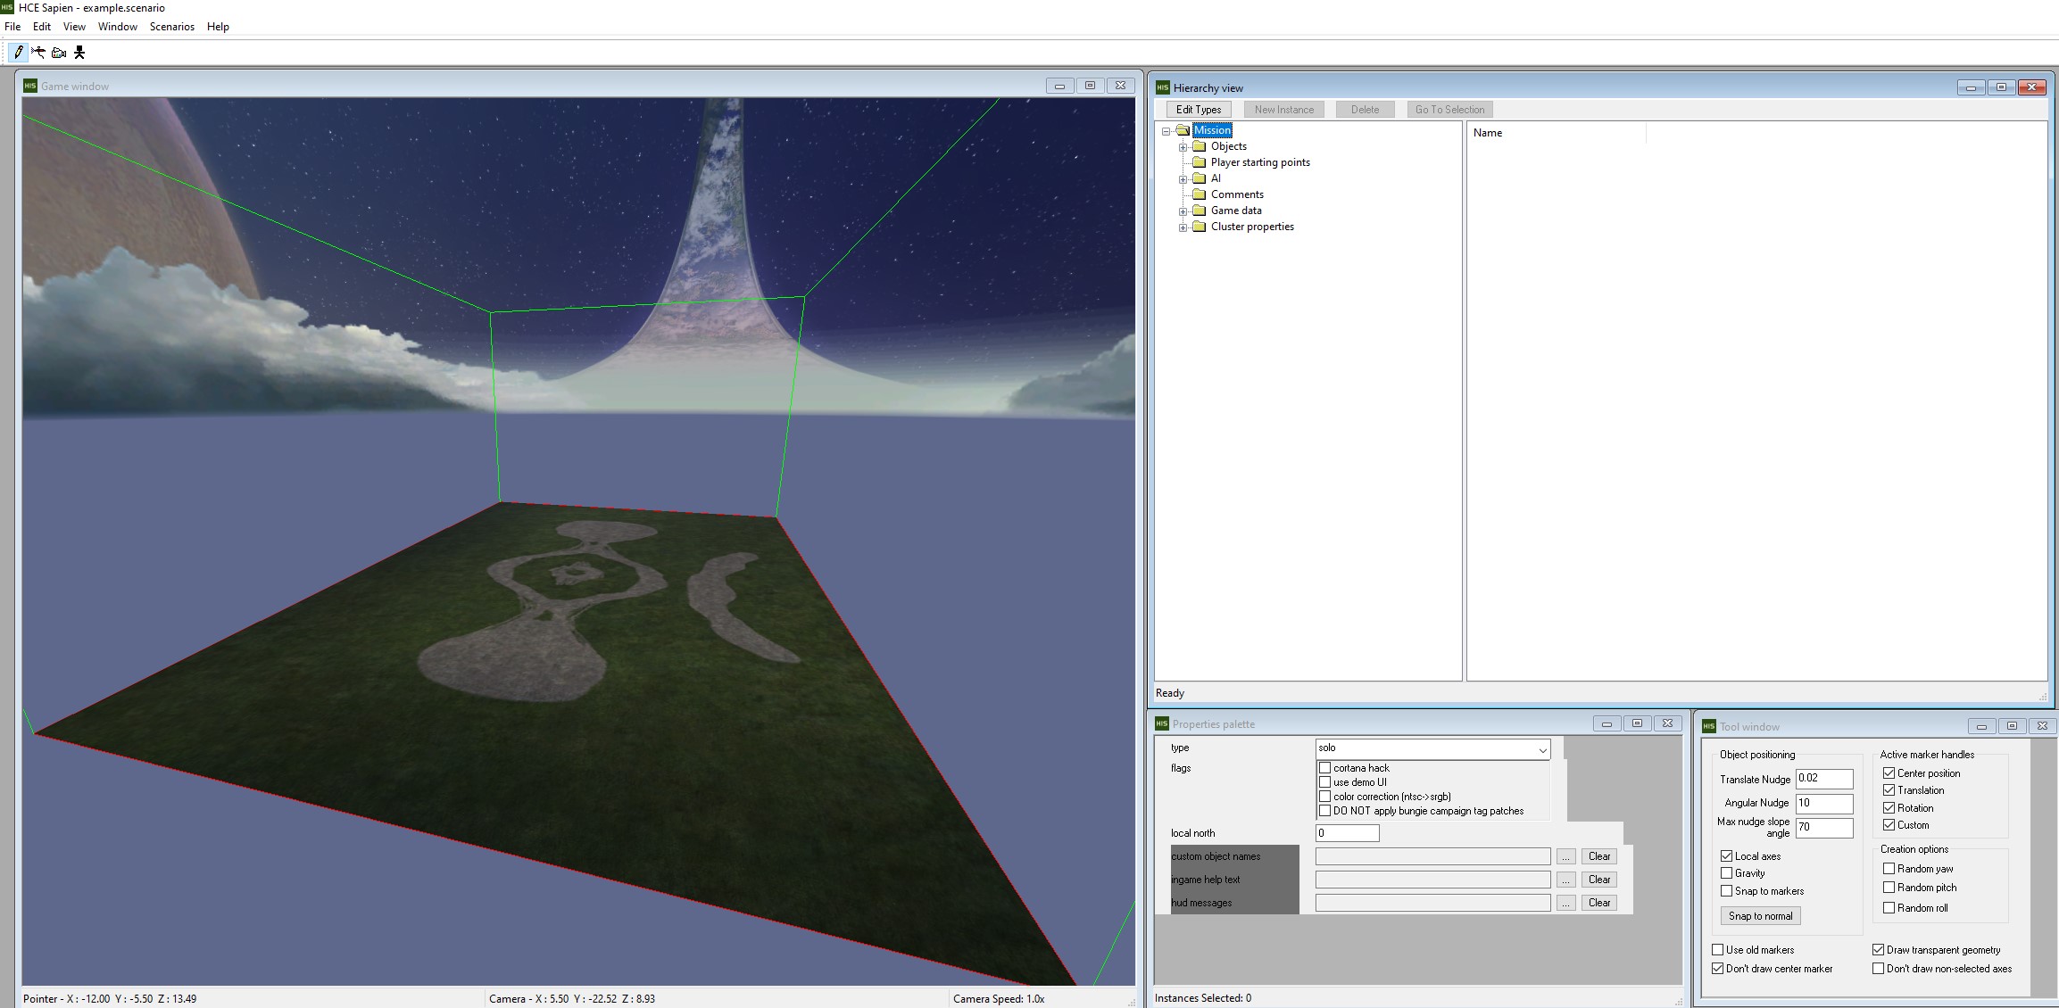Enable the Gravity checkbox
Viewport: 2059px width, 1008px height.
pyautogui.click(x=1726, y=873)
